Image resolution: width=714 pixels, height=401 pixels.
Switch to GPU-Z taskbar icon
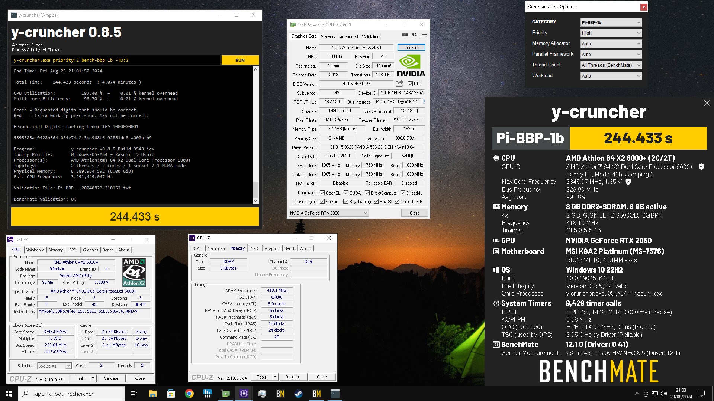(x=226, y=394)
